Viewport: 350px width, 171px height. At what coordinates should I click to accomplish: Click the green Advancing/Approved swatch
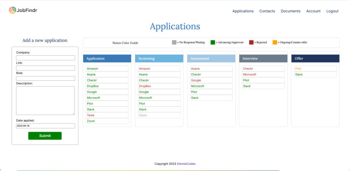[x=213, y=42]
